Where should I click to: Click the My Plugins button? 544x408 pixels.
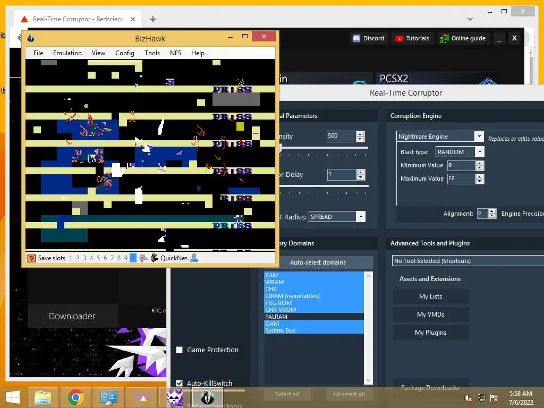pos(430,333)
